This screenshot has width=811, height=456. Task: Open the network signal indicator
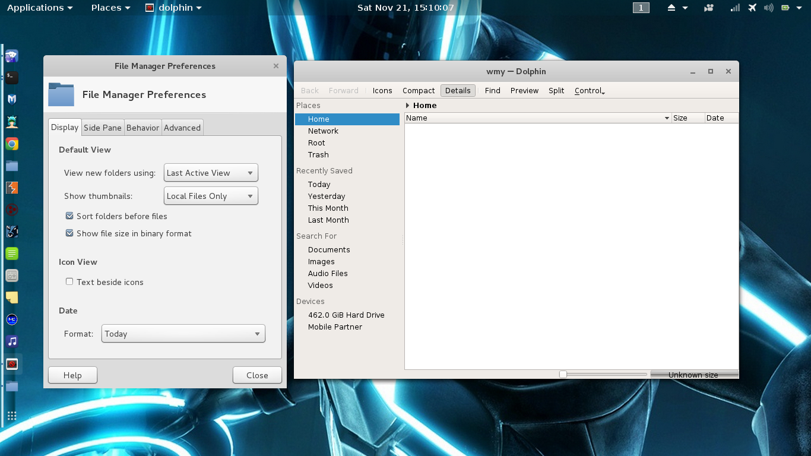coord(735,8)
